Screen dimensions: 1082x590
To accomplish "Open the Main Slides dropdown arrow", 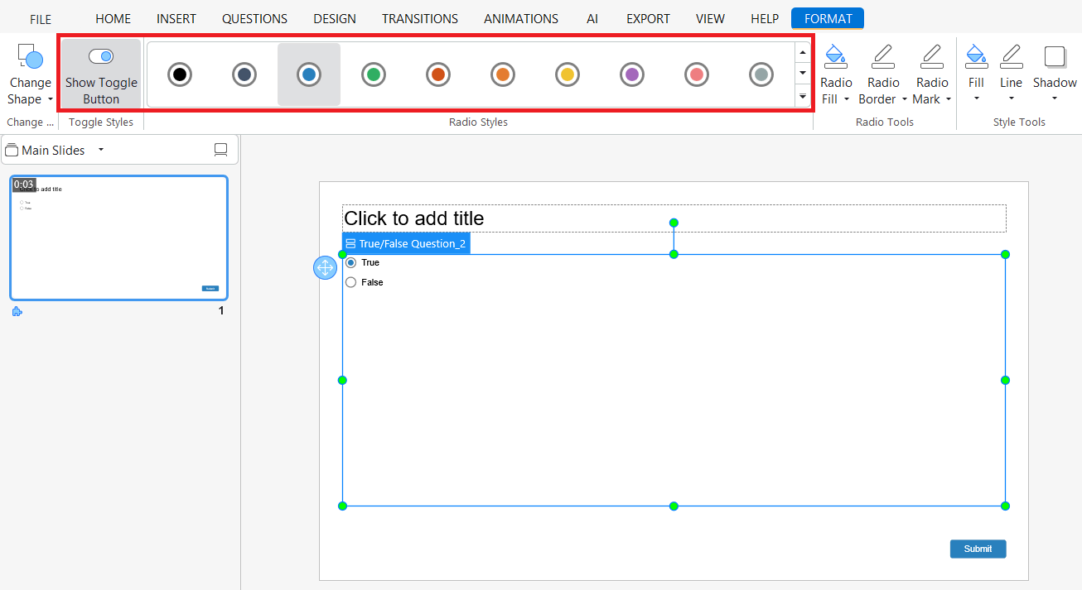I will 101,150.
